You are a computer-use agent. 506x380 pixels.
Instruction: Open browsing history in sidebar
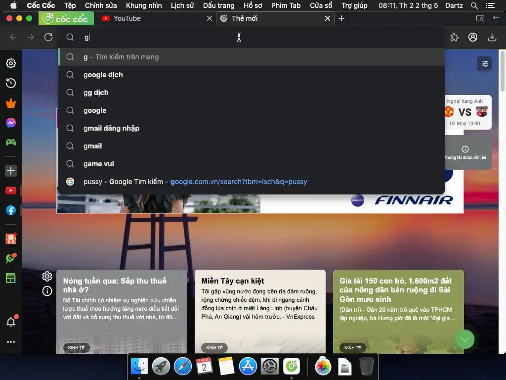point(11,83)
